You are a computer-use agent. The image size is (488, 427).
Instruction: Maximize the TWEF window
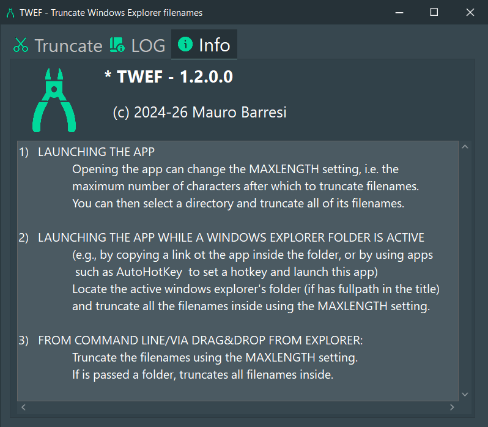[434, 12]
